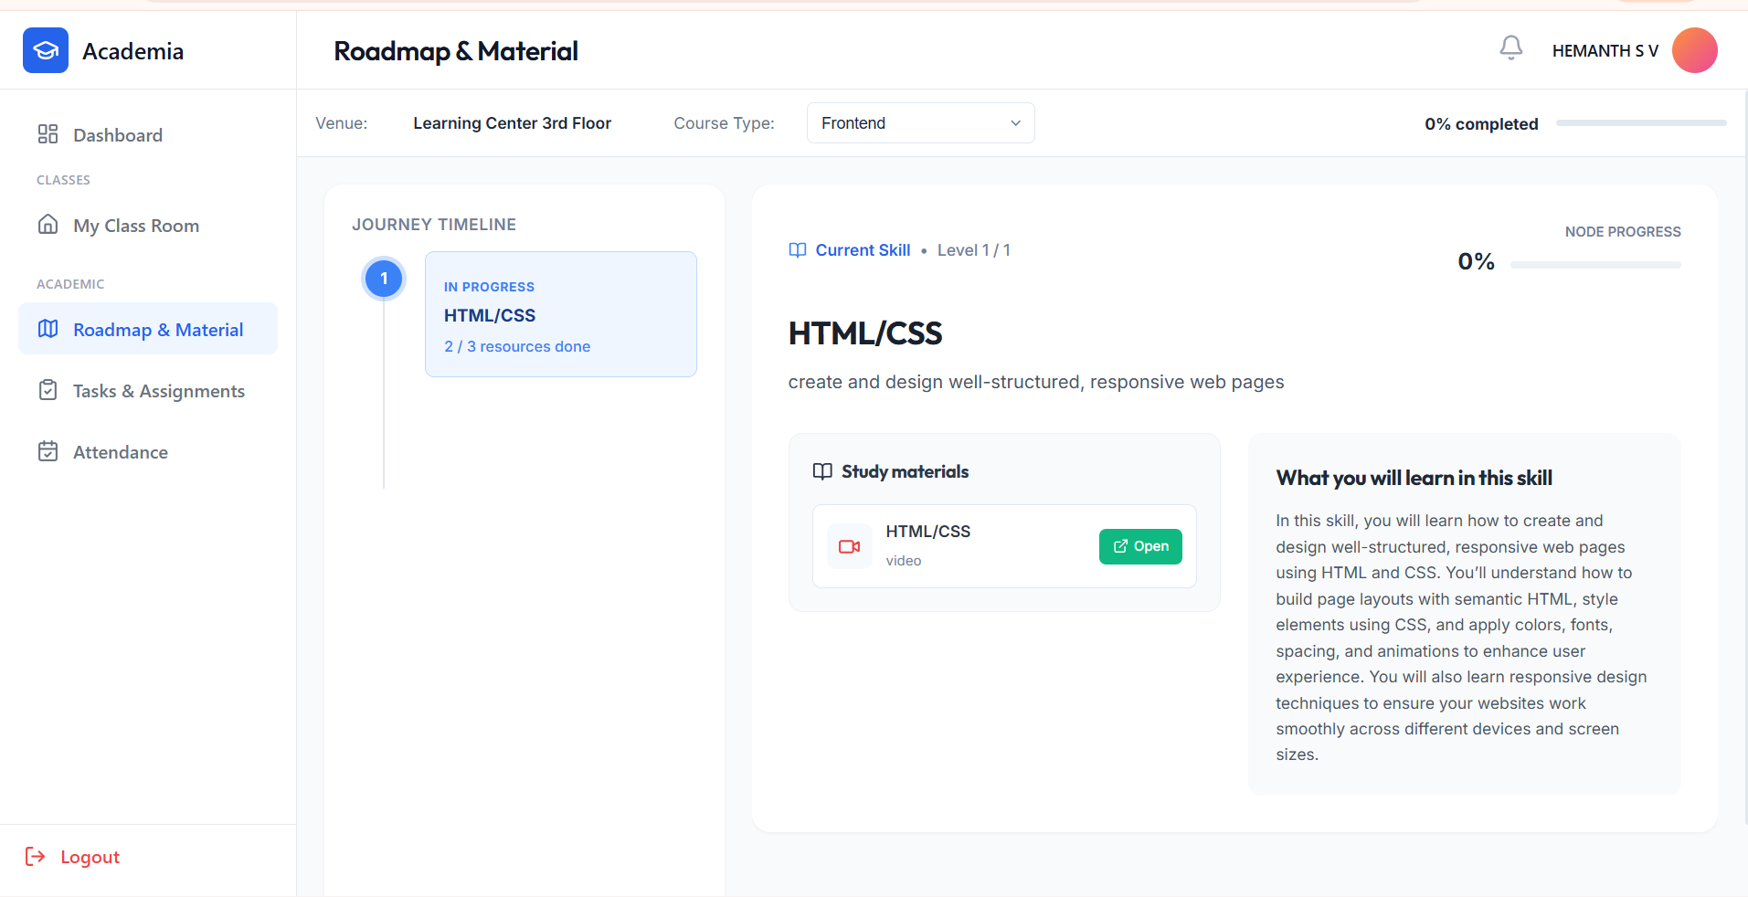The height and width of the screenshot is (897, 1748).
Task: Select the HTML/CSS in-progress timeline card
Action: coord(560,314)
